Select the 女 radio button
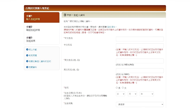This screenshot has width=190, height=108. (x=123, y=88)
